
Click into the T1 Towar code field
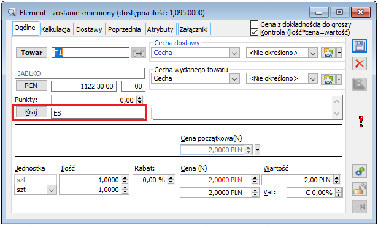[90, 53]
